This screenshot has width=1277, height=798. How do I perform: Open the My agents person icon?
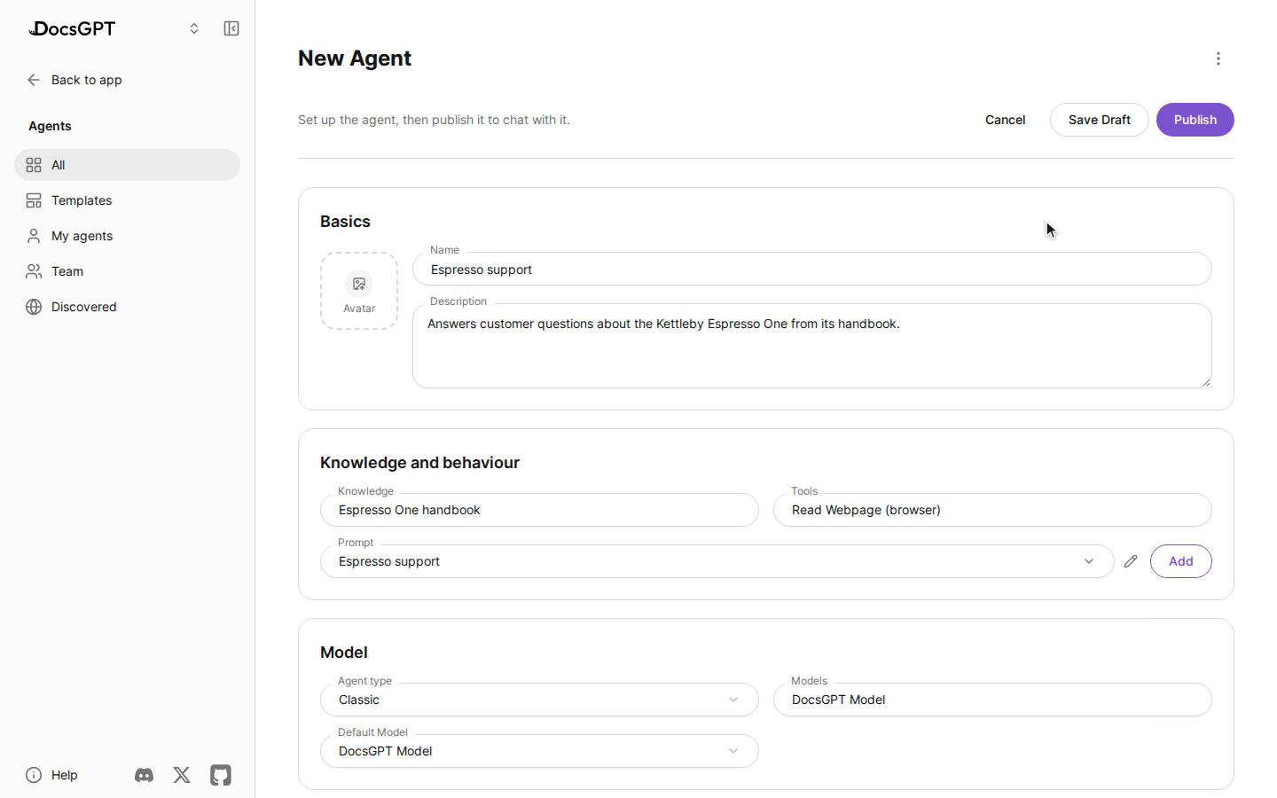pyautogui.click(x=34, y=236)
